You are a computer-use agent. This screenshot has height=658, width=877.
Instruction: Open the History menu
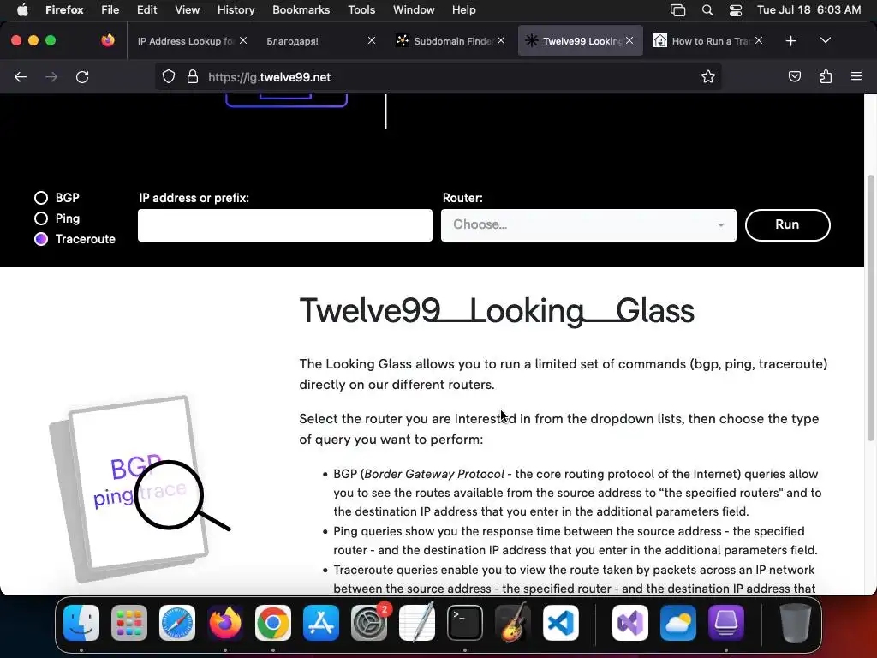[x=236, y=9]
